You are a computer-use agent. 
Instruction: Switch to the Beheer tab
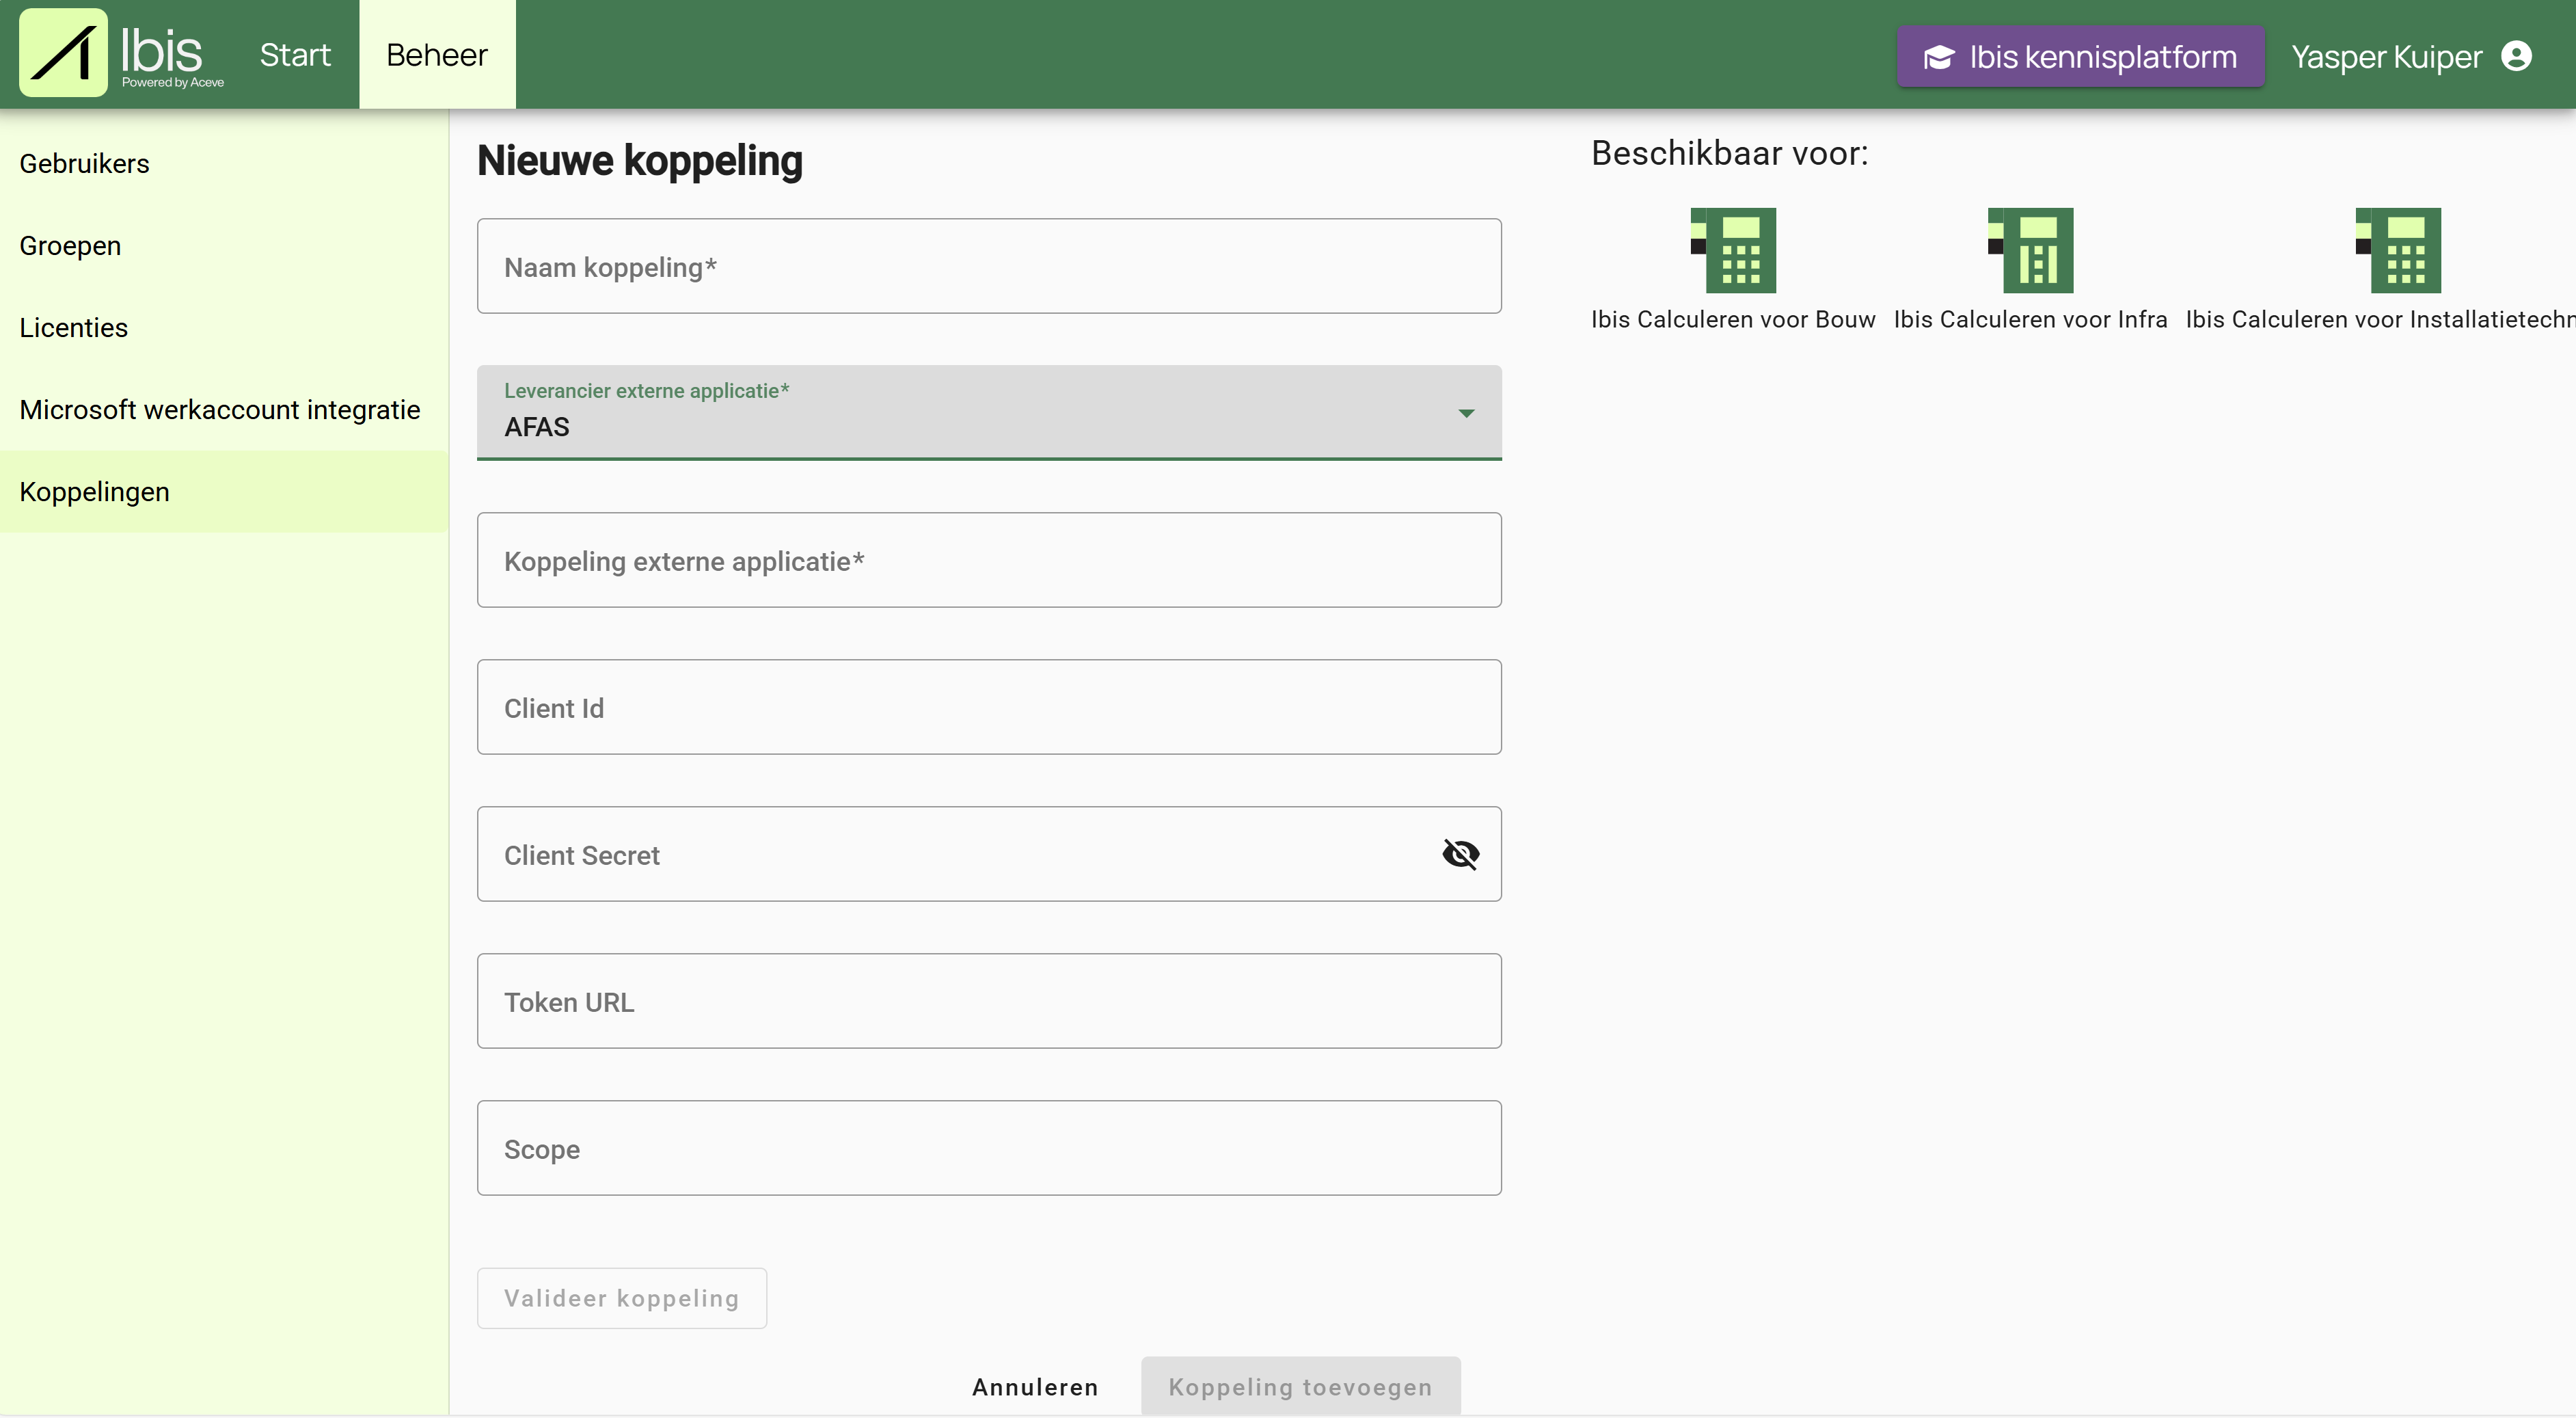[436, 54]
